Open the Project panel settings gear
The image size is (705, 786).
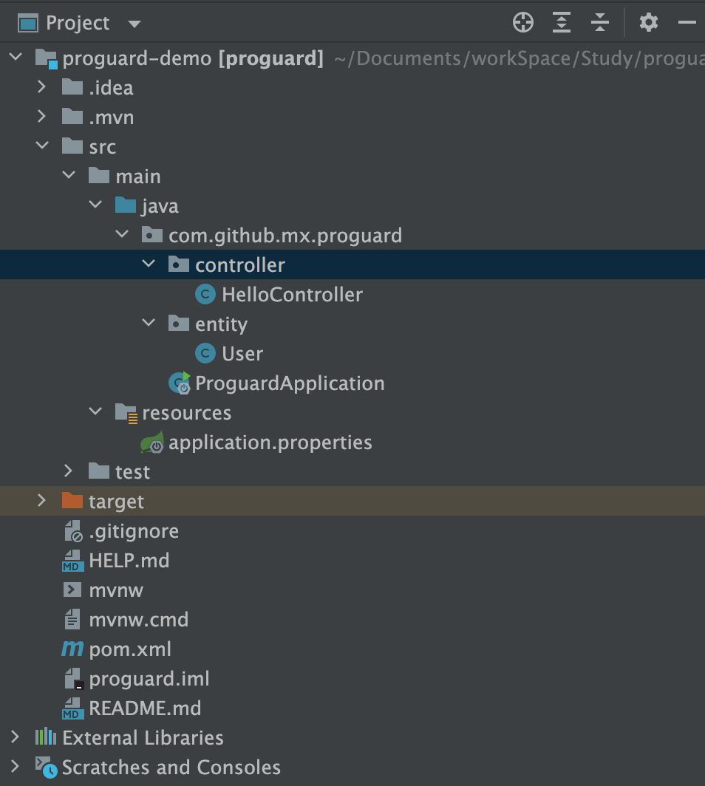pos(648,23)
